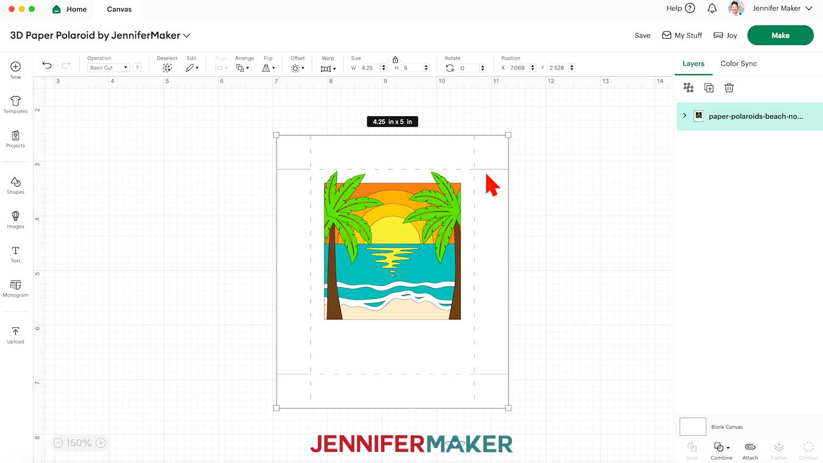Open the Operation Basic Cut dropdown
This screenshot has height=463, width=823.
[108, 68]
